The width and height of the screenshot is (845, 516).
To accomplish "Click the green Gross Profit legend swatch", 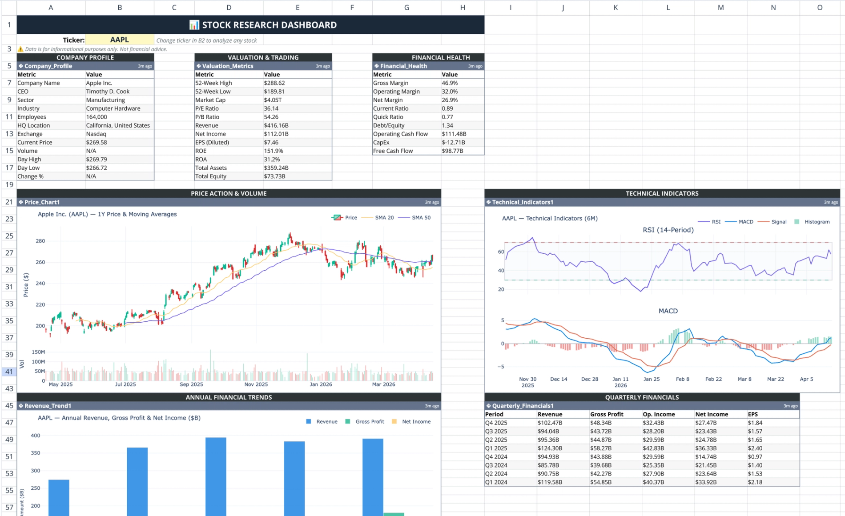I will tap(348, 421).
